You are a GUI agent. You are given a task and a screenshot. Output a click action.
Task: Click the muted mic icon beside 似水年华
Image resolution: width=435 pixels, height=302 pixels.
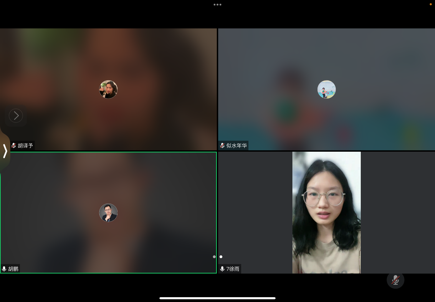[x=222, y=146]
